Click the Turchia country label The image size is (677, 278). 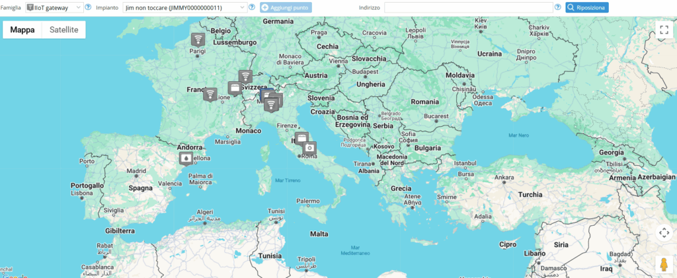pyautogui.click(x=530, y=194)
